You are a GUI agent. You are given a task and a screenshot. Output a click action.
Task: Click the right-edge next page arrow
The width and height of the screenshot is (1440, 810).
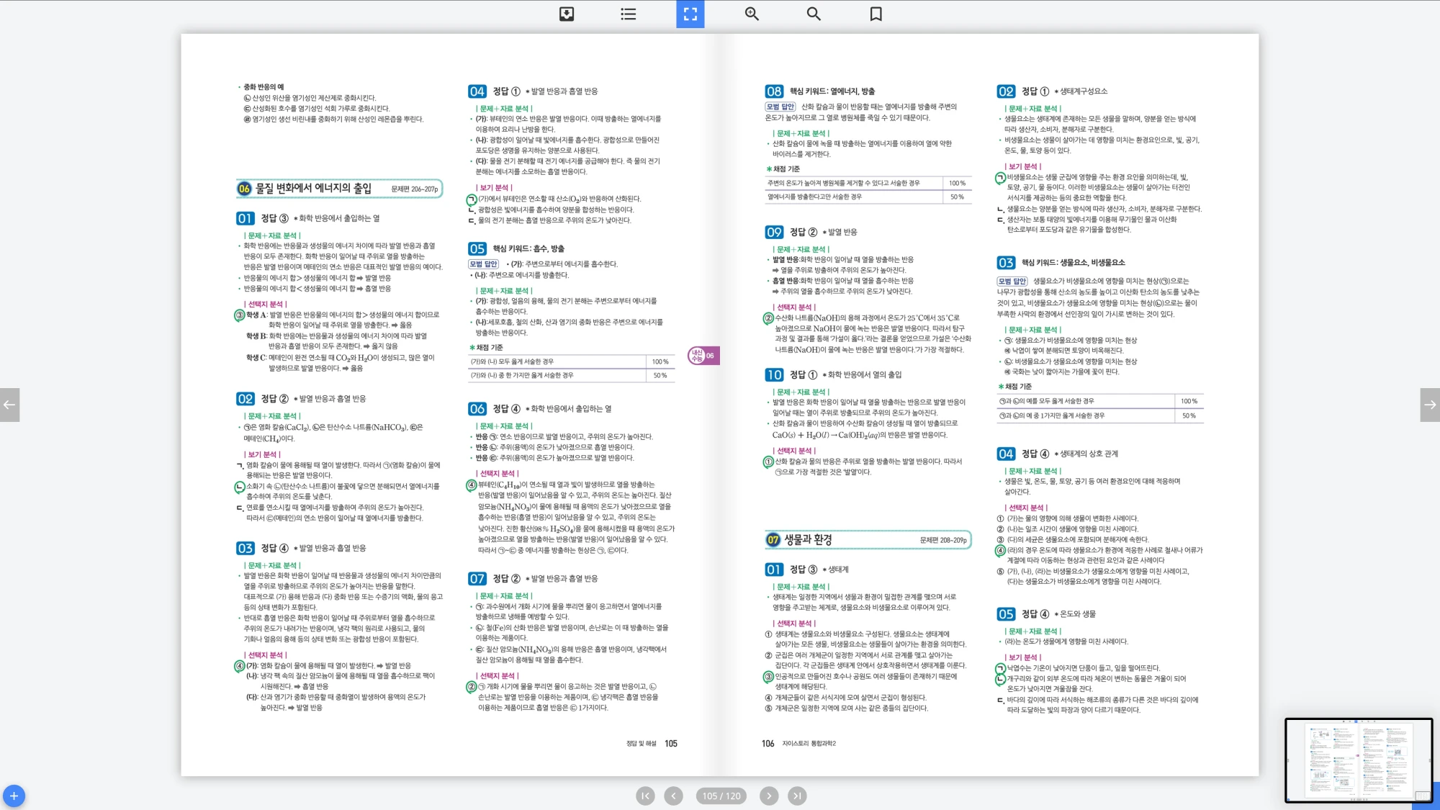pyautogui.click(x=1430, y=405)
